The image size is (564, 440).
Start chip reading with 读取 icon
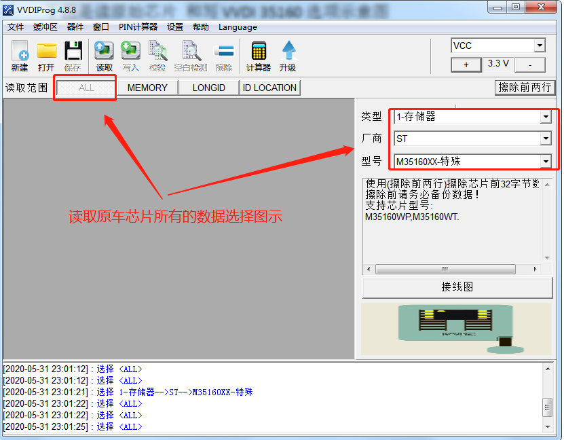105,56
